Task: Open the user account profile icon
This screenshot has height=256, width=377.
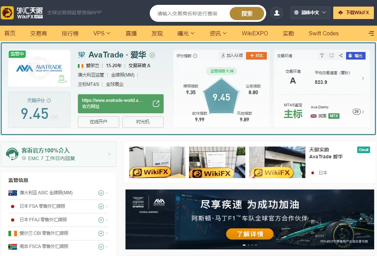Action: click(x=277, y=13)
